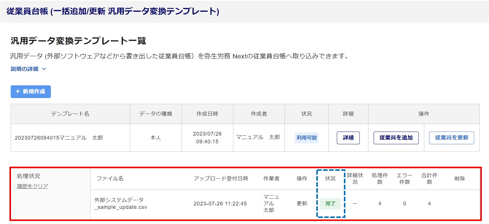Click the アップロード受付日時 column header
Viewport: 489px width, 224px height.
221,178
